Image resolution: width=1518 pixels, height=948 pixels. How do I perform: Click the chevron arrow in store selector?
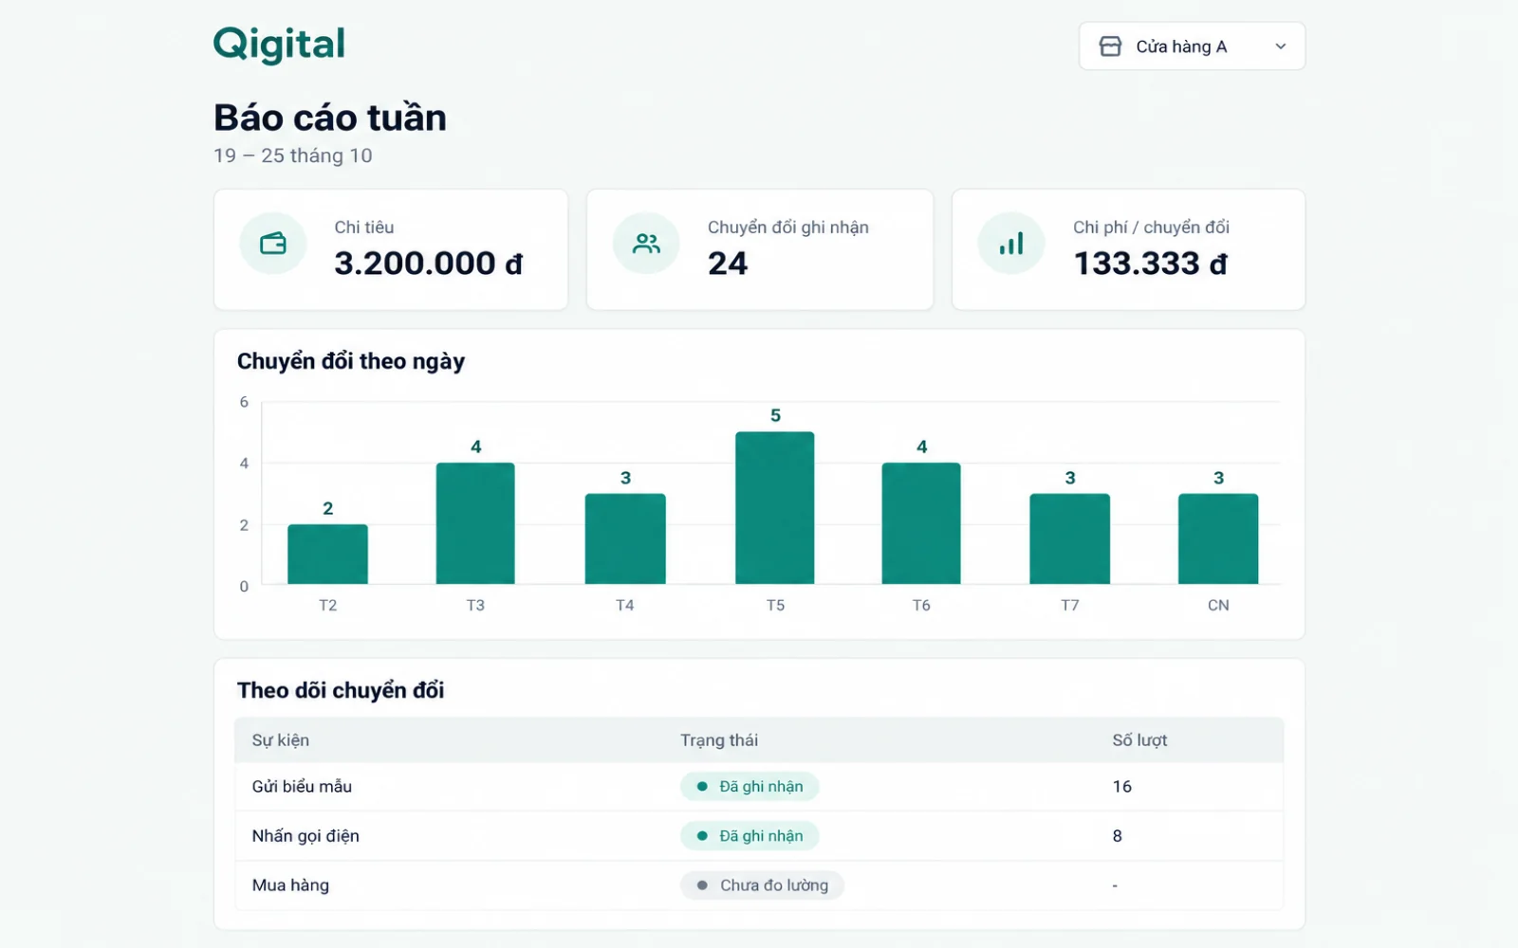pos(1281,46)
